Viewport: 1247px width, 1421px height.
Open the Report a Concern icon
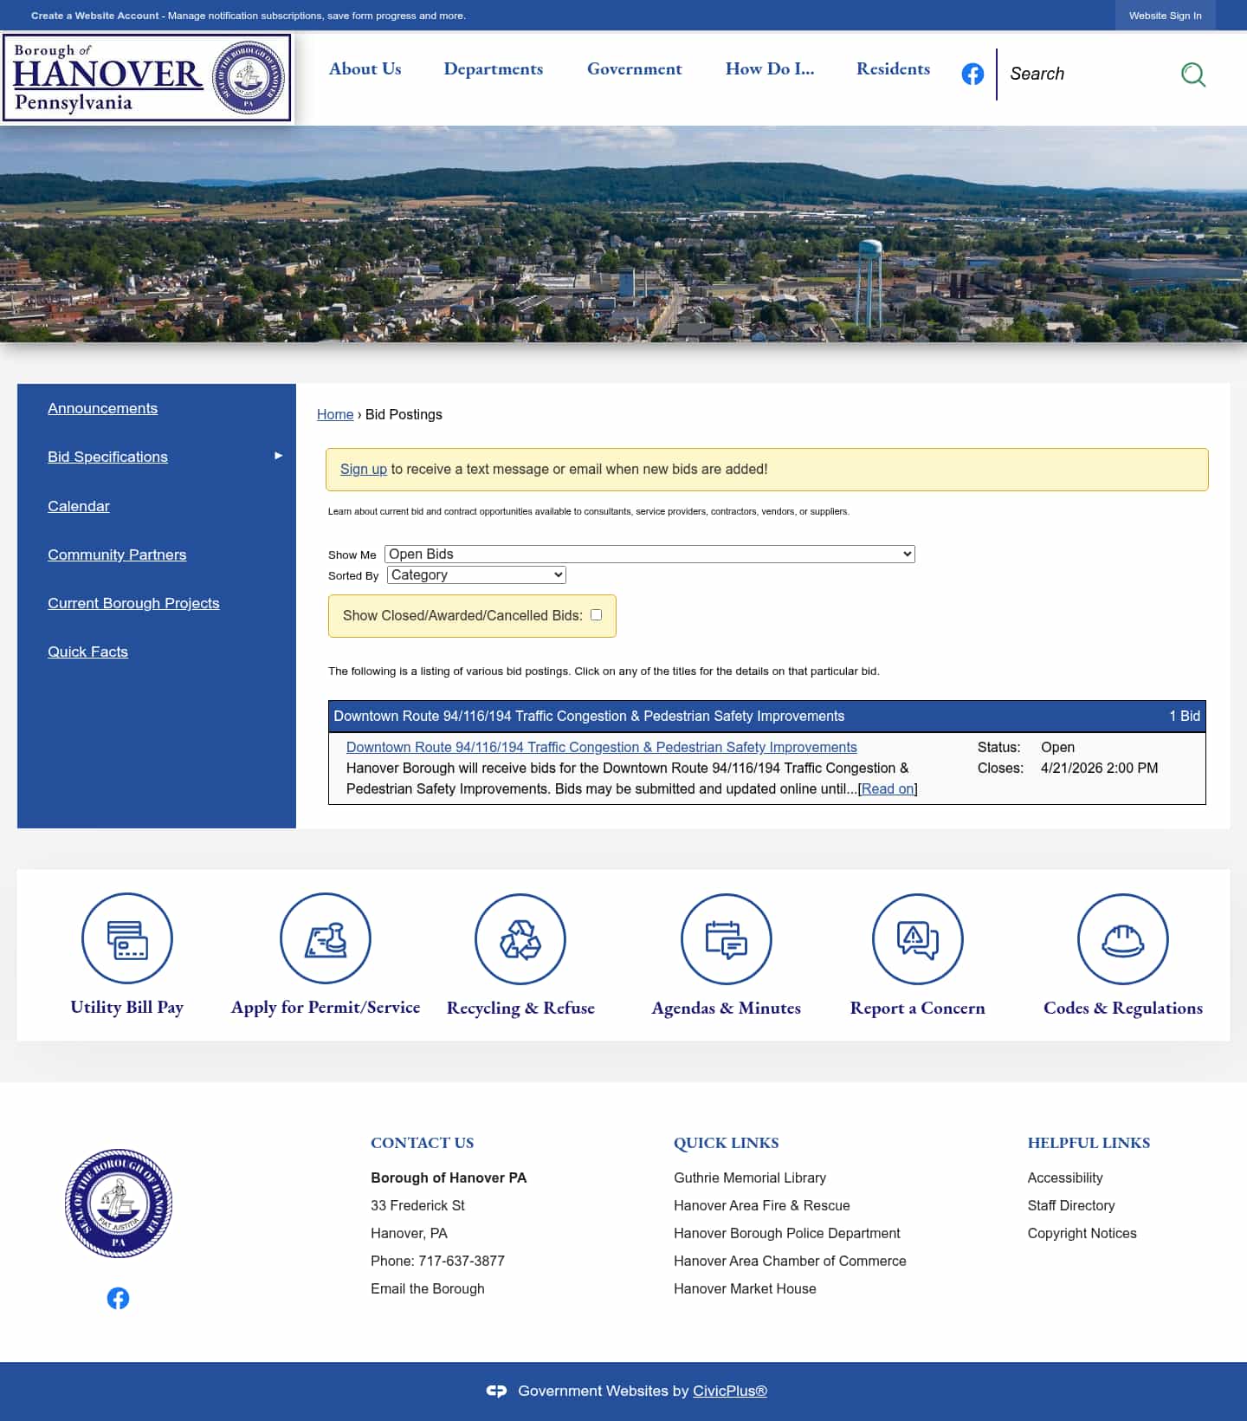[918, 939]
